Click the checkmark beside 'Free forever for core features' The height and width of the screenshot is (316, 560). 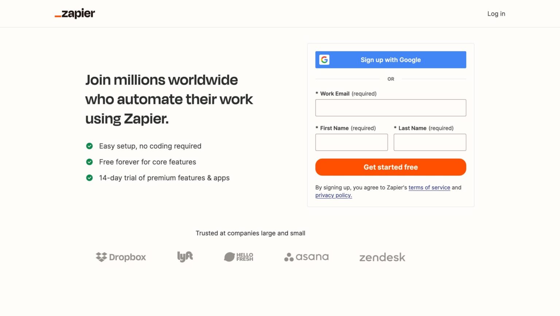click(x=89, y=162)
